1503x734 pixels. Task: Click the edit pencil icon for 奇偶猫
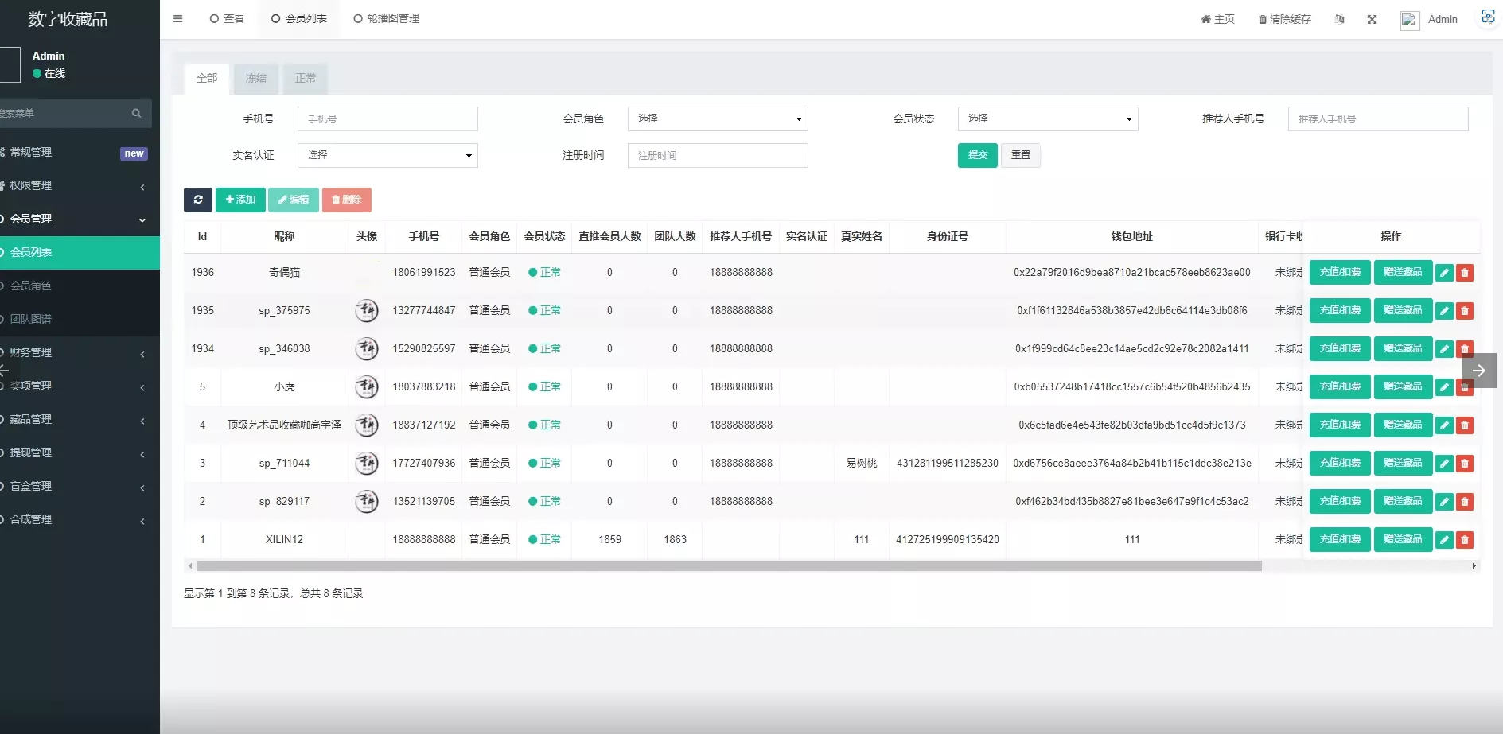[x=1444, y=272]
